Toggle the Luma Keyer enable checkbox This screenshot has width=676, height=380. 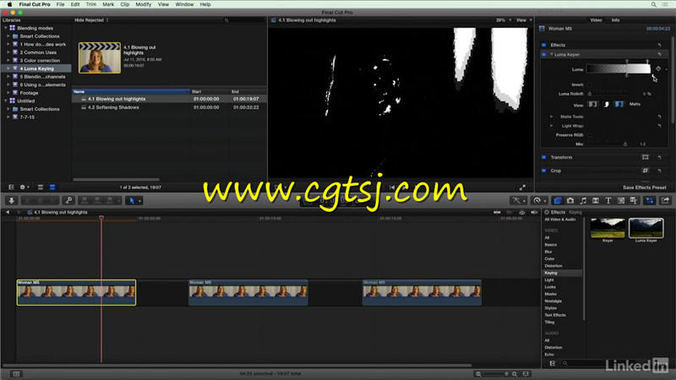[543, 54]
